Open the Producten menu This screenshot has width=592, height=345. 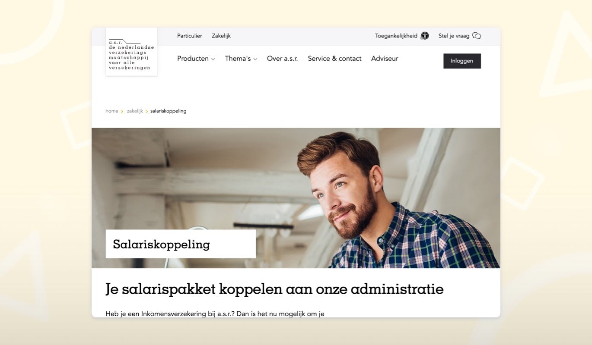(193, 59)
